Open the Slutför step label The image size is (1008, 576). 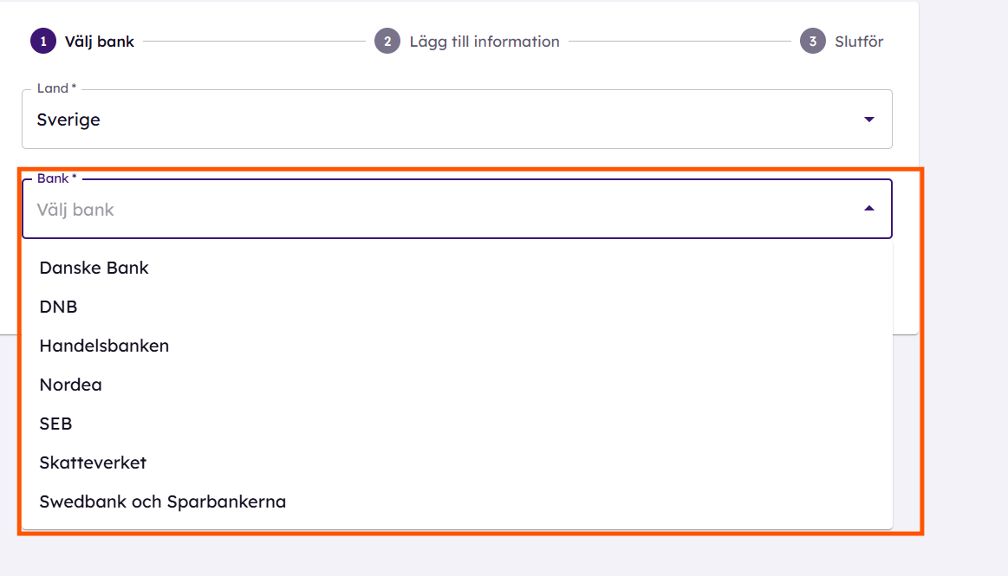tap(859, 42)
